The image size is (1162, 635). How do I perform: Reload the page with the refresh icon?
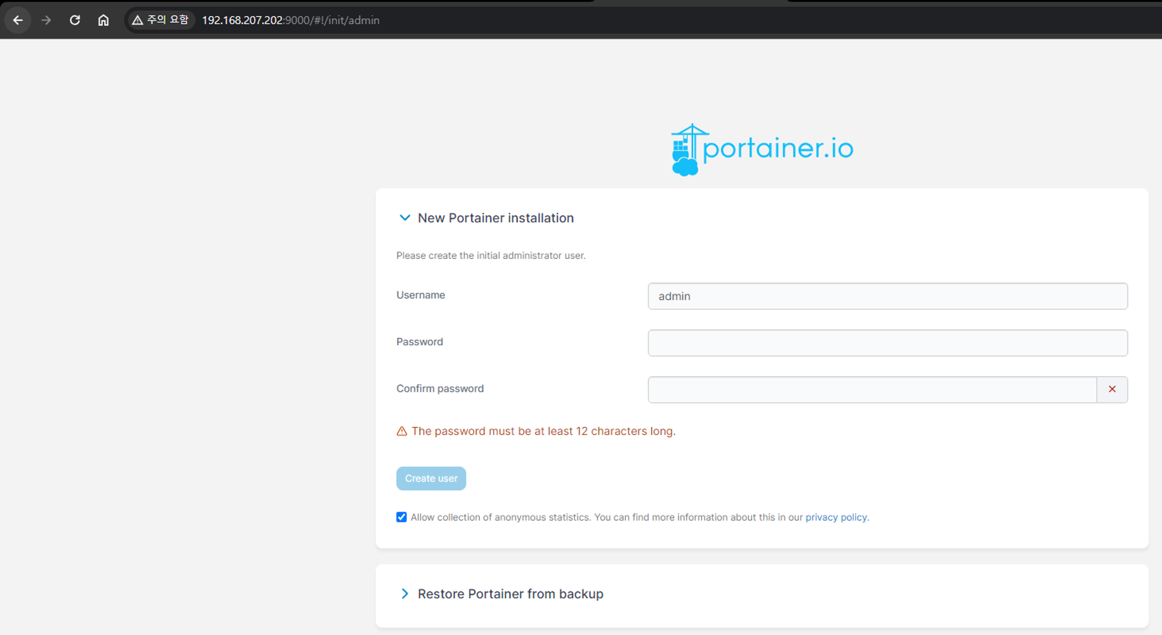point(74,20)
